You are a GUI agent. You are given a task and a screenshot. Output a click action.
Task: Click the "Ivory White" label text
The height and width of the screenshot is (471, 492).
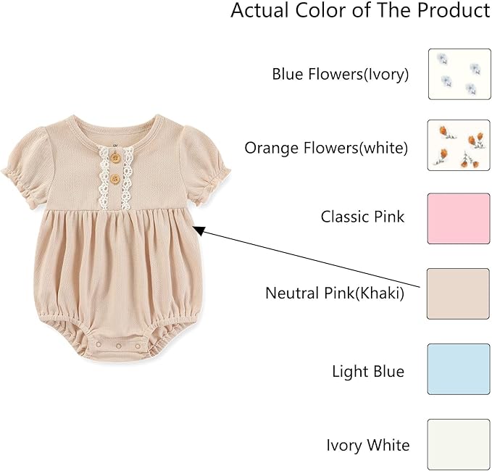367,445
